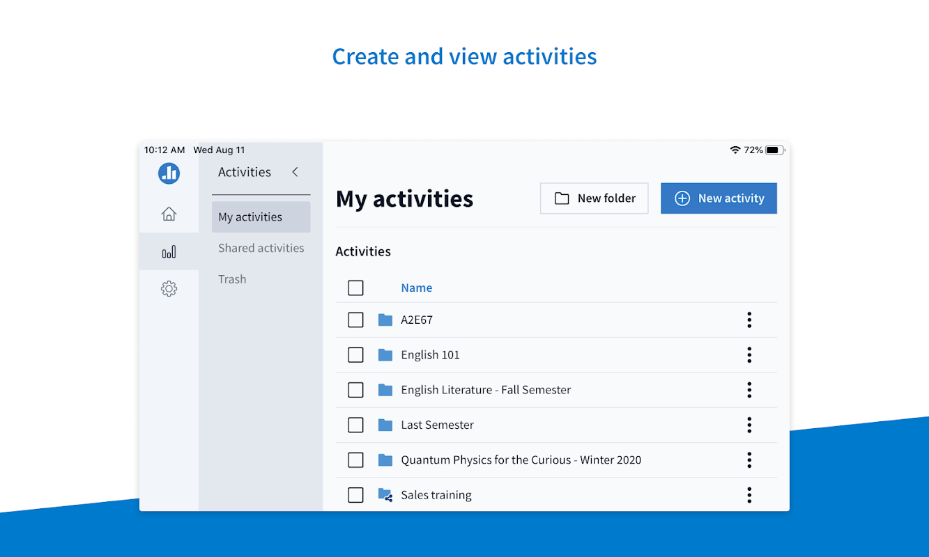Open the Sales training folder name

[436, 495]
